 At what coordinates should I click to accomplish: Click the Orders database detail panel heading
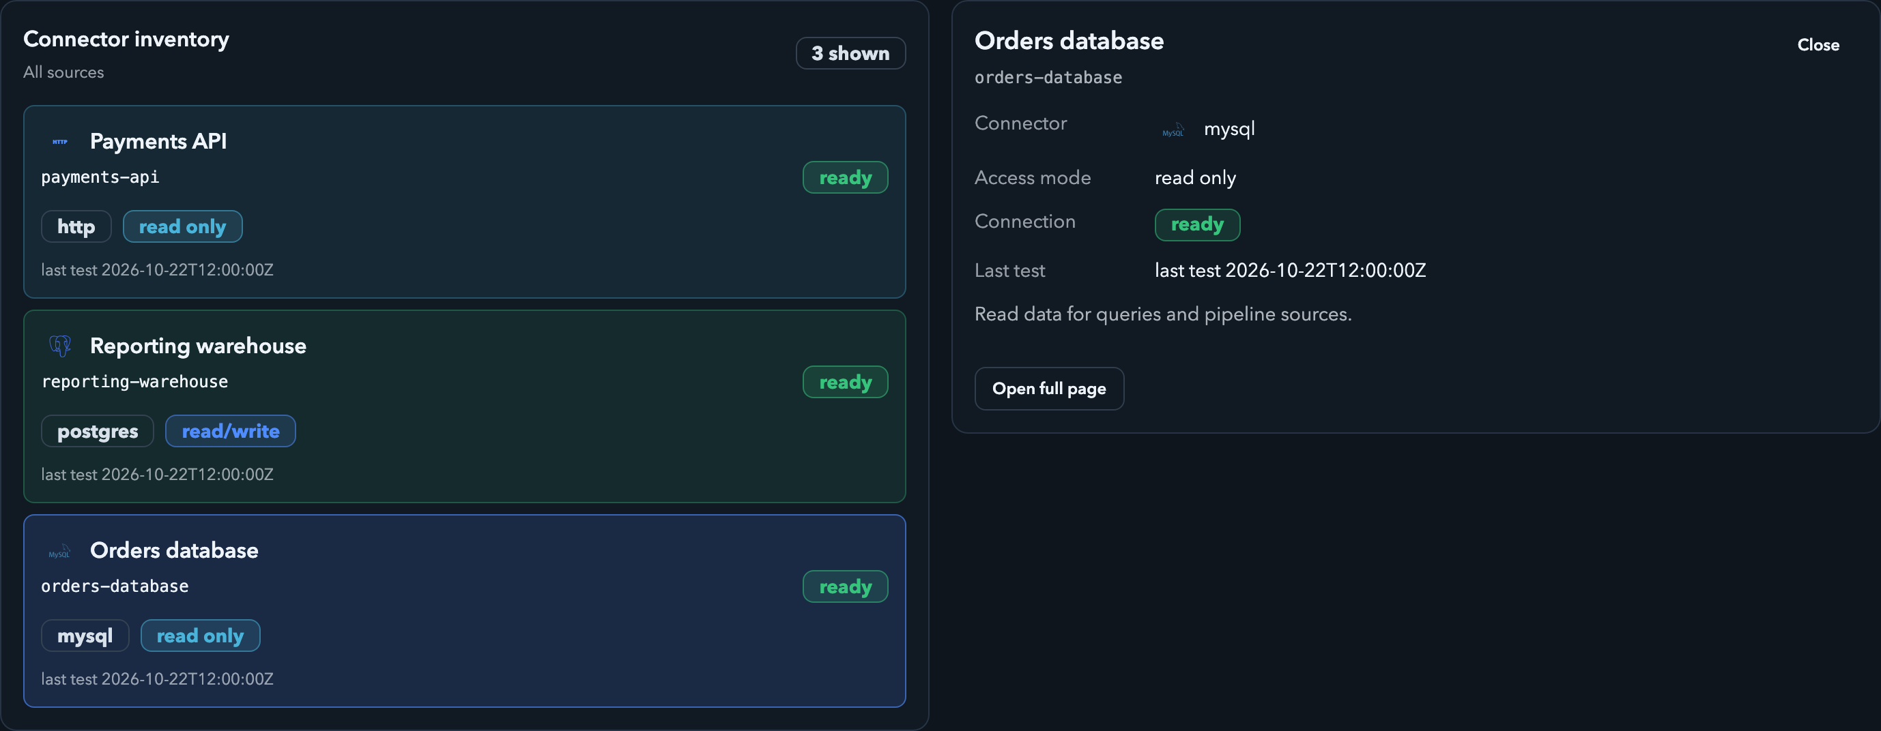coord(1069,41)
